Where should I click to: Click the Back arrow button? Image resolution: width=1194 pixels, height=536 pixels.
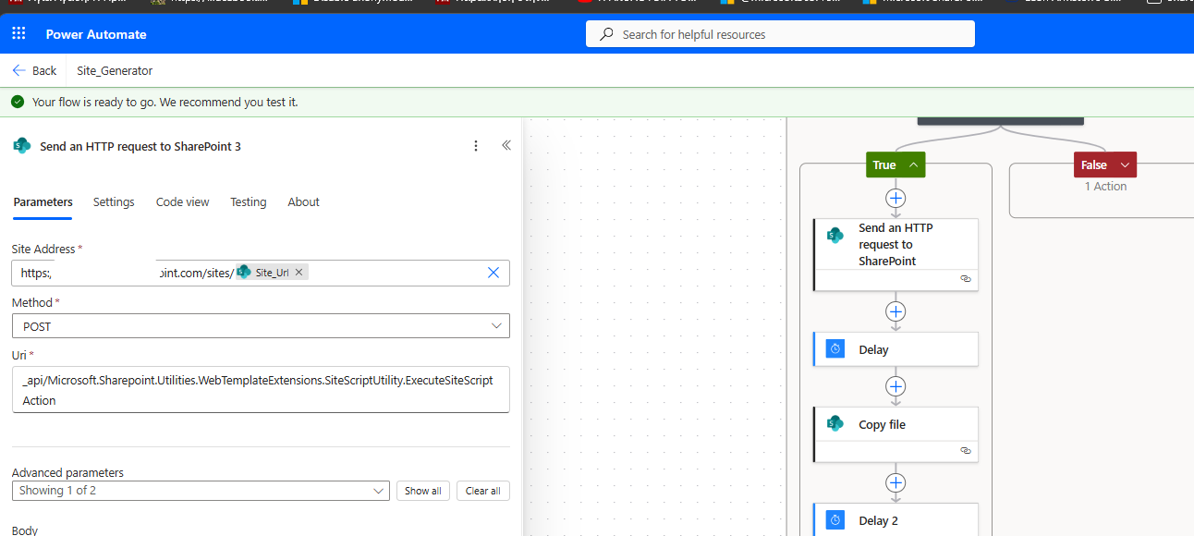tap(34, 70)
